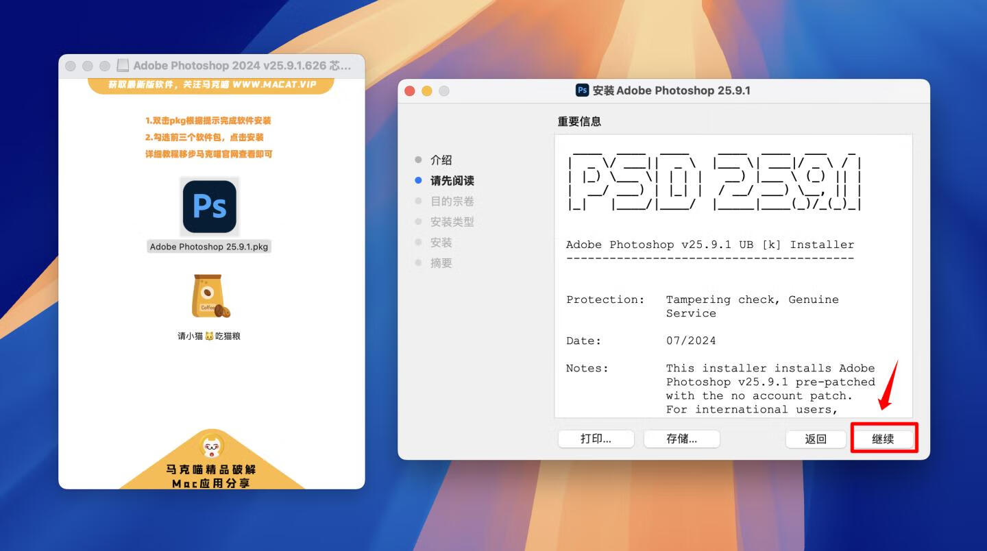Click the WWW.MACAT.VIP banner text
Image resolution: width=987 pixels, height=551 pixels.
274,84
